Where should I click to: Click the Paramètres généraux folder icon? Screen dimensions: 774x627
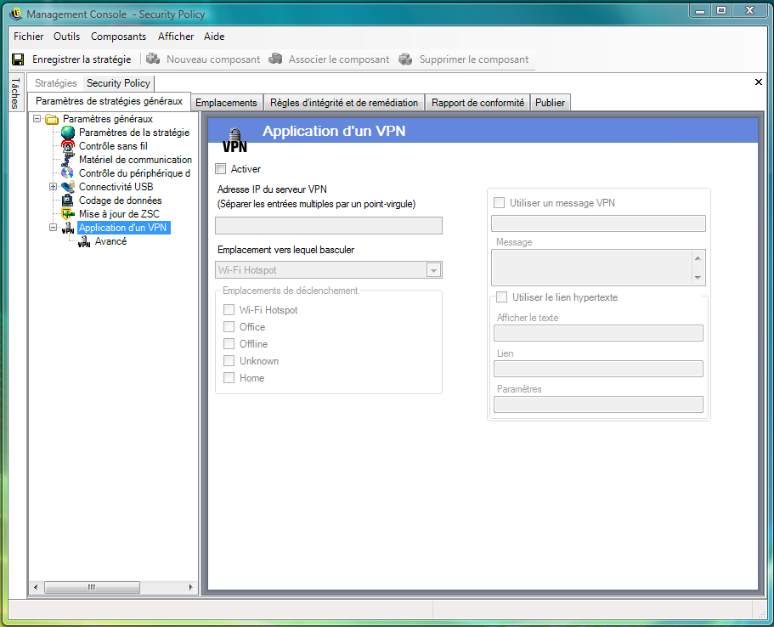52,119
